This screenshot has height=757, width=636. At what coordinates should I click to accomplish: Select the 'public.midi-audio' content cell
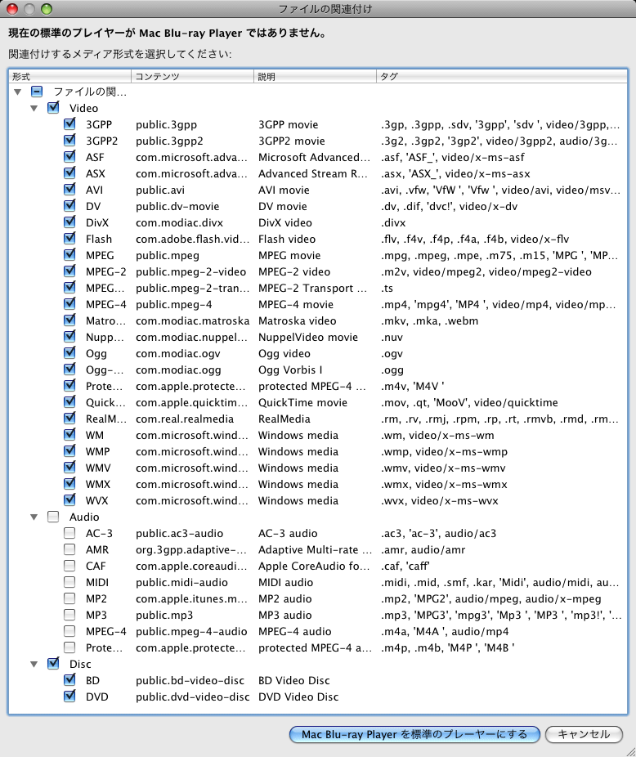[x=181, y=583]
